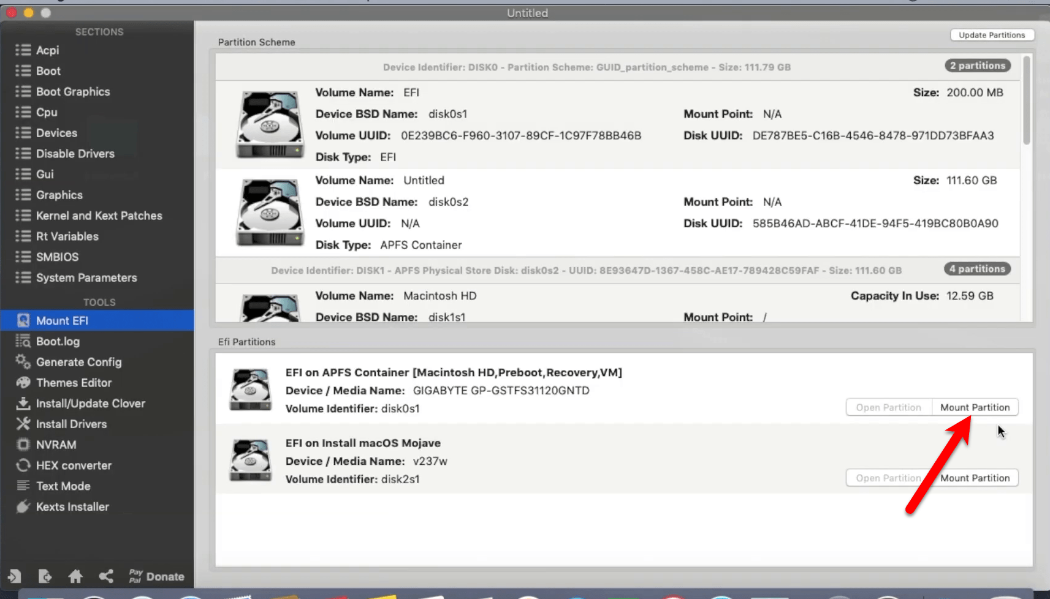Image resolution: width=1050 pixels, height=599 pixels.
Task: Mount Partition for disk2s1 EFI
Action: tap(975, 478)
